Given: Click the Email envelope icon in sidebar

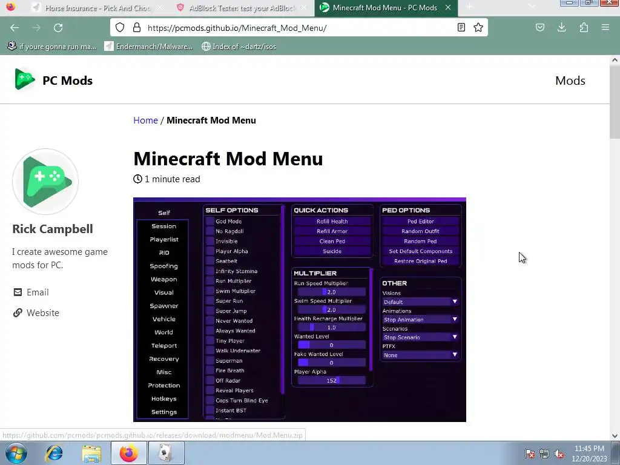Looking at the screenshot, I should (18, 292).
